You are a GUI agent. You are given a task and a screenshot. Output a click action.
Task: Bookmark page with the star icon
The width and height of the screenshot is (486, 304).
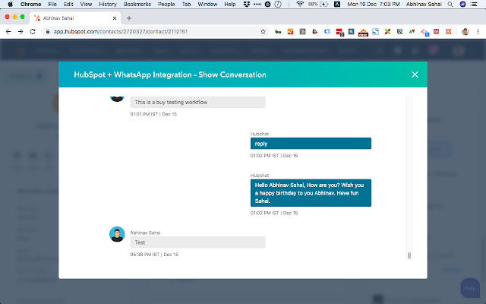point(263,32)
